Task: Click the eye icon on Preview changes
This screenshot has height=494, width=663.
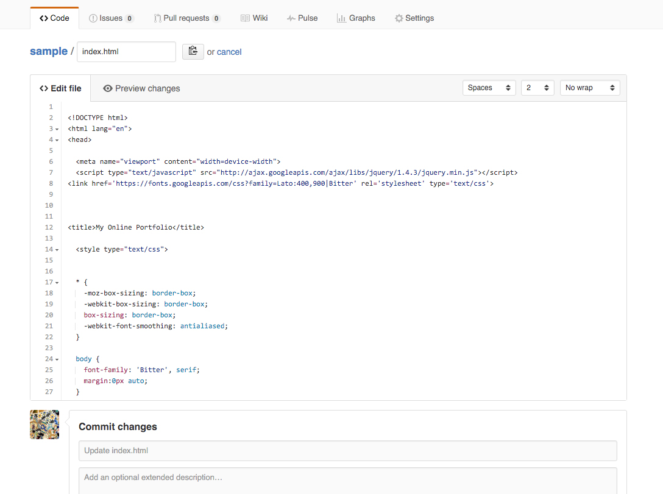Action: pos(108,88)
